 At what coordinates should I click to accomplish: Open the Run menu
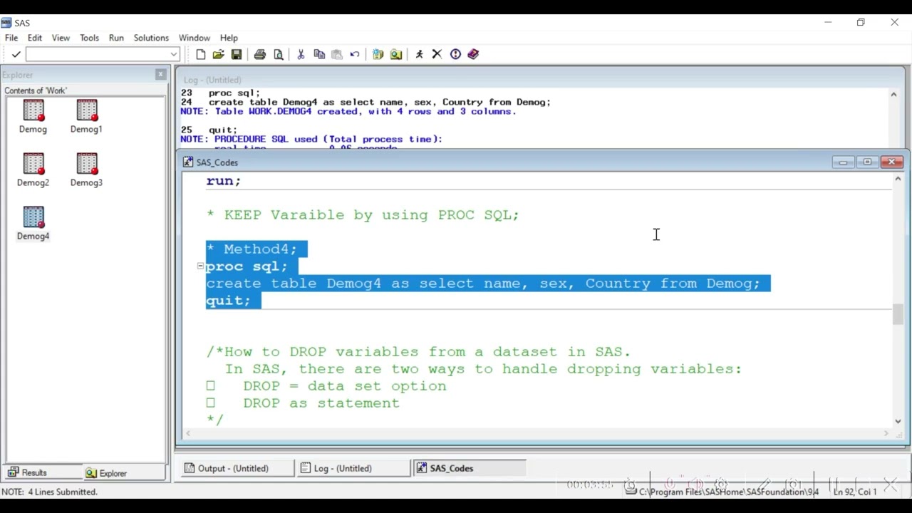click(116, 38)
